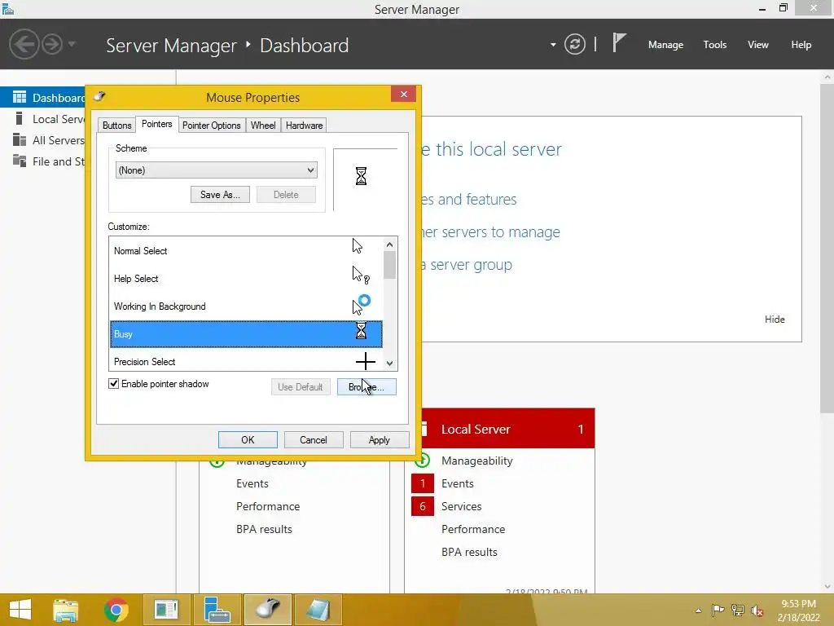Click the Hide link in welcome tile

[775, 319]
